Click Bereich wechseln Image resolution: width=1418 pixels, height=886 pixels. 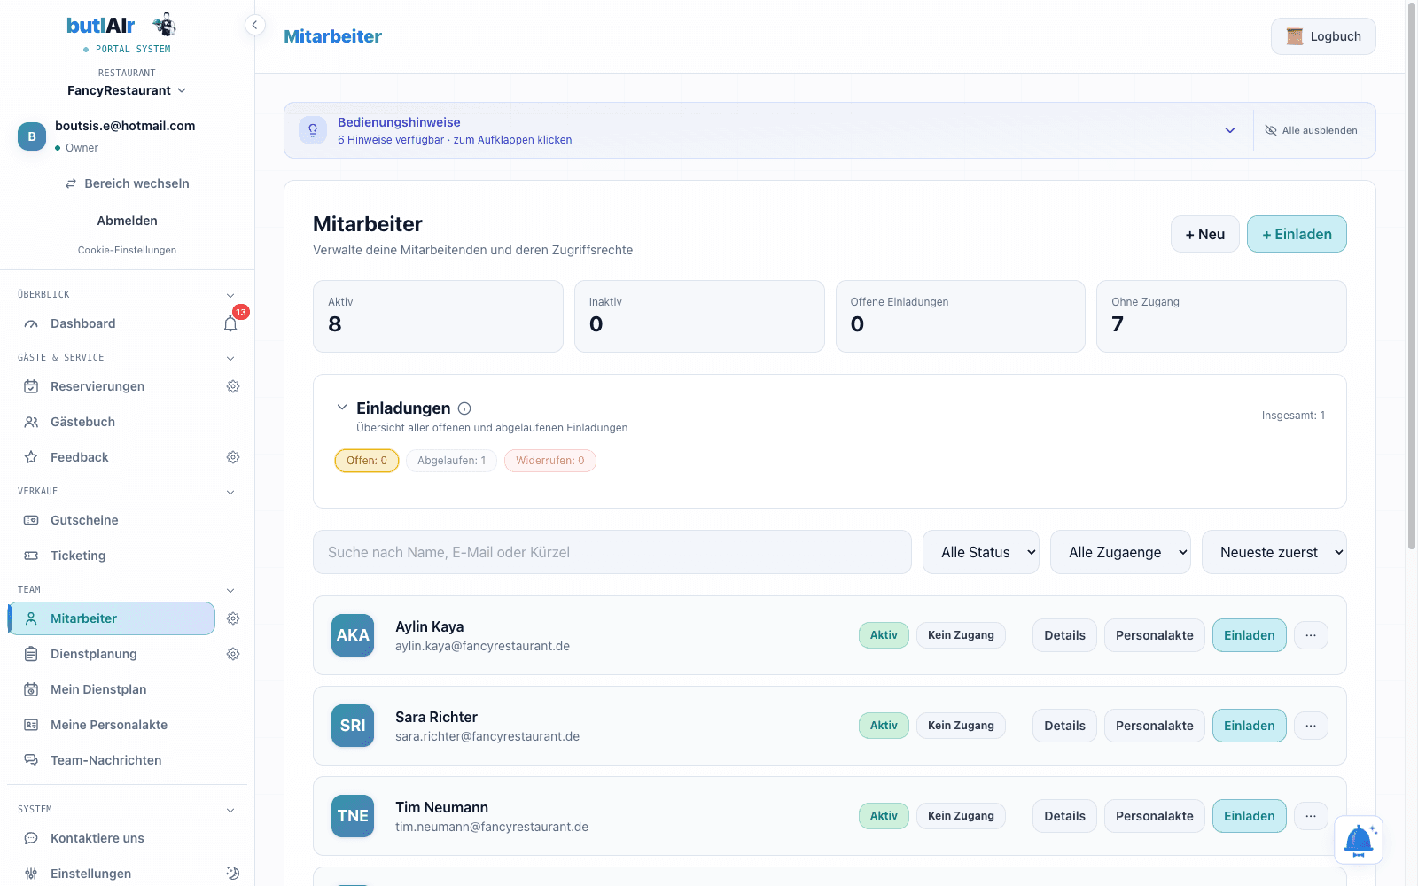(x=127, y=183)
